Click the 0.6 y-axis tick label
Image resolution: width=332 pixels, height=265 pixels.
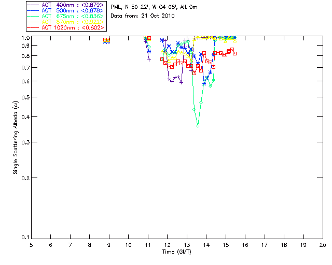click(25, 81)
